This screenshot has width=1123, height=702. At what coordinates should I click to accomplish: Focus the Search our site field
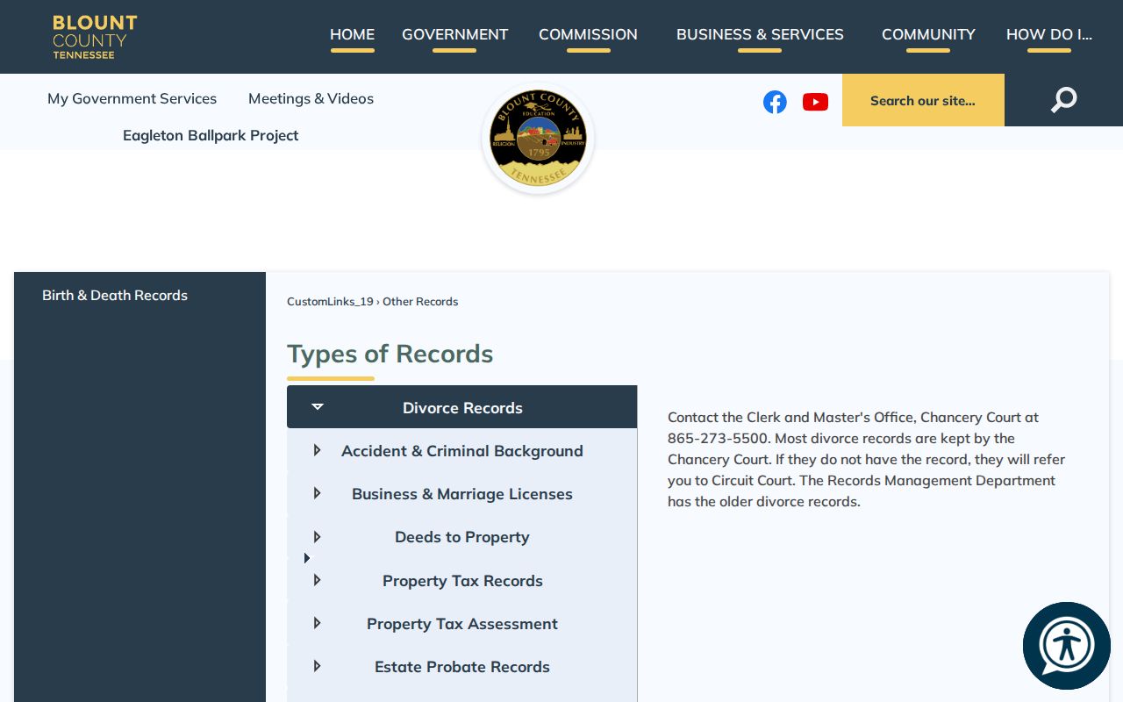tap(923, 100)
